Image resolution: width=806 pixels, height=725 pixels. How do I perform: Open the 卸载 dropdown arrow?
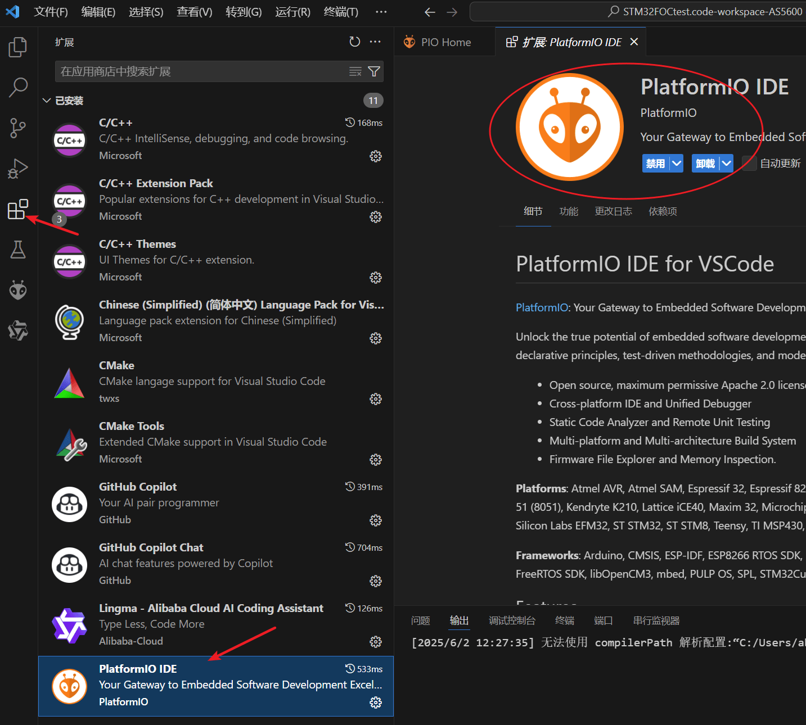[727, 164]
